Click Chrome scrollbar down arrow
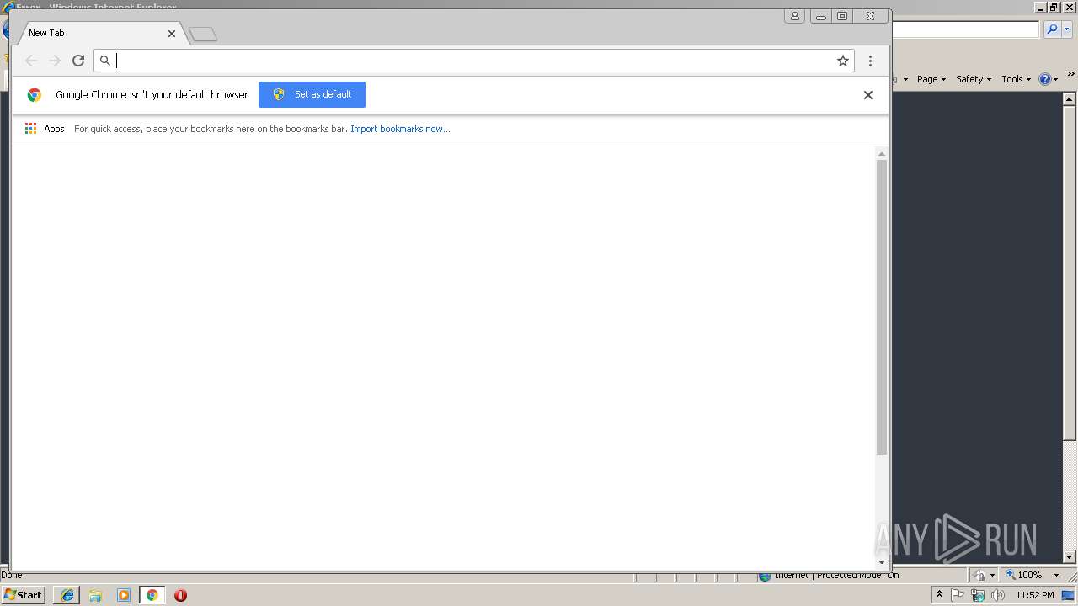Image resolution: width=1078 pixels, height=606 pixels. pos(882,561)
